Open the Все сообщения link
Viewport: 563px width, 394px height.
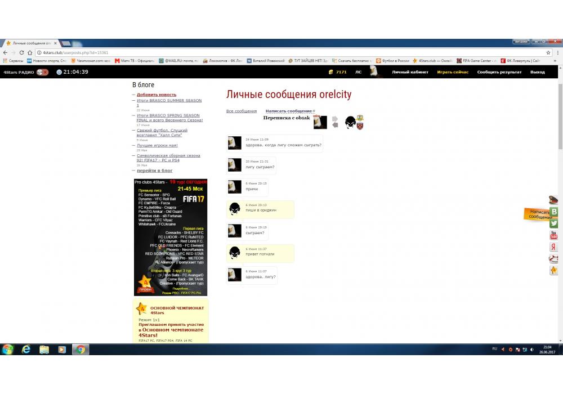[241, 111]
